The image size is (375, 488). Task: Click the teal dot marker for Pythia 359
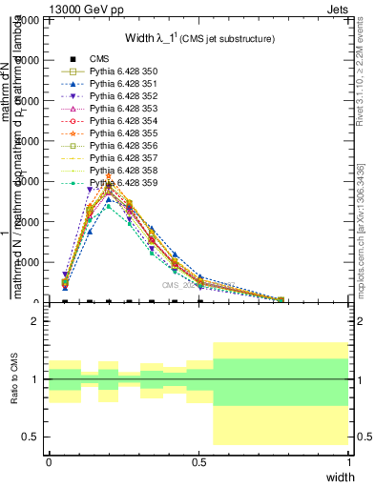tap(73, 183)
